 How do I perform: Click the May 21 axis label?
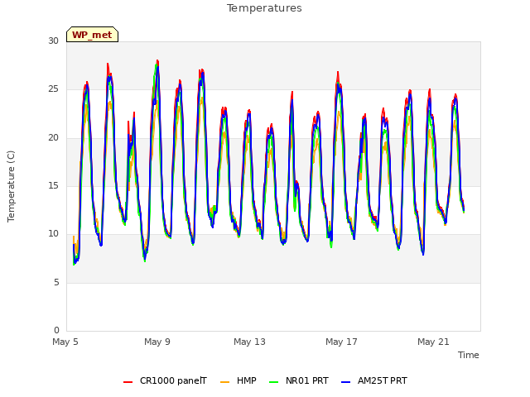(433, 342)
